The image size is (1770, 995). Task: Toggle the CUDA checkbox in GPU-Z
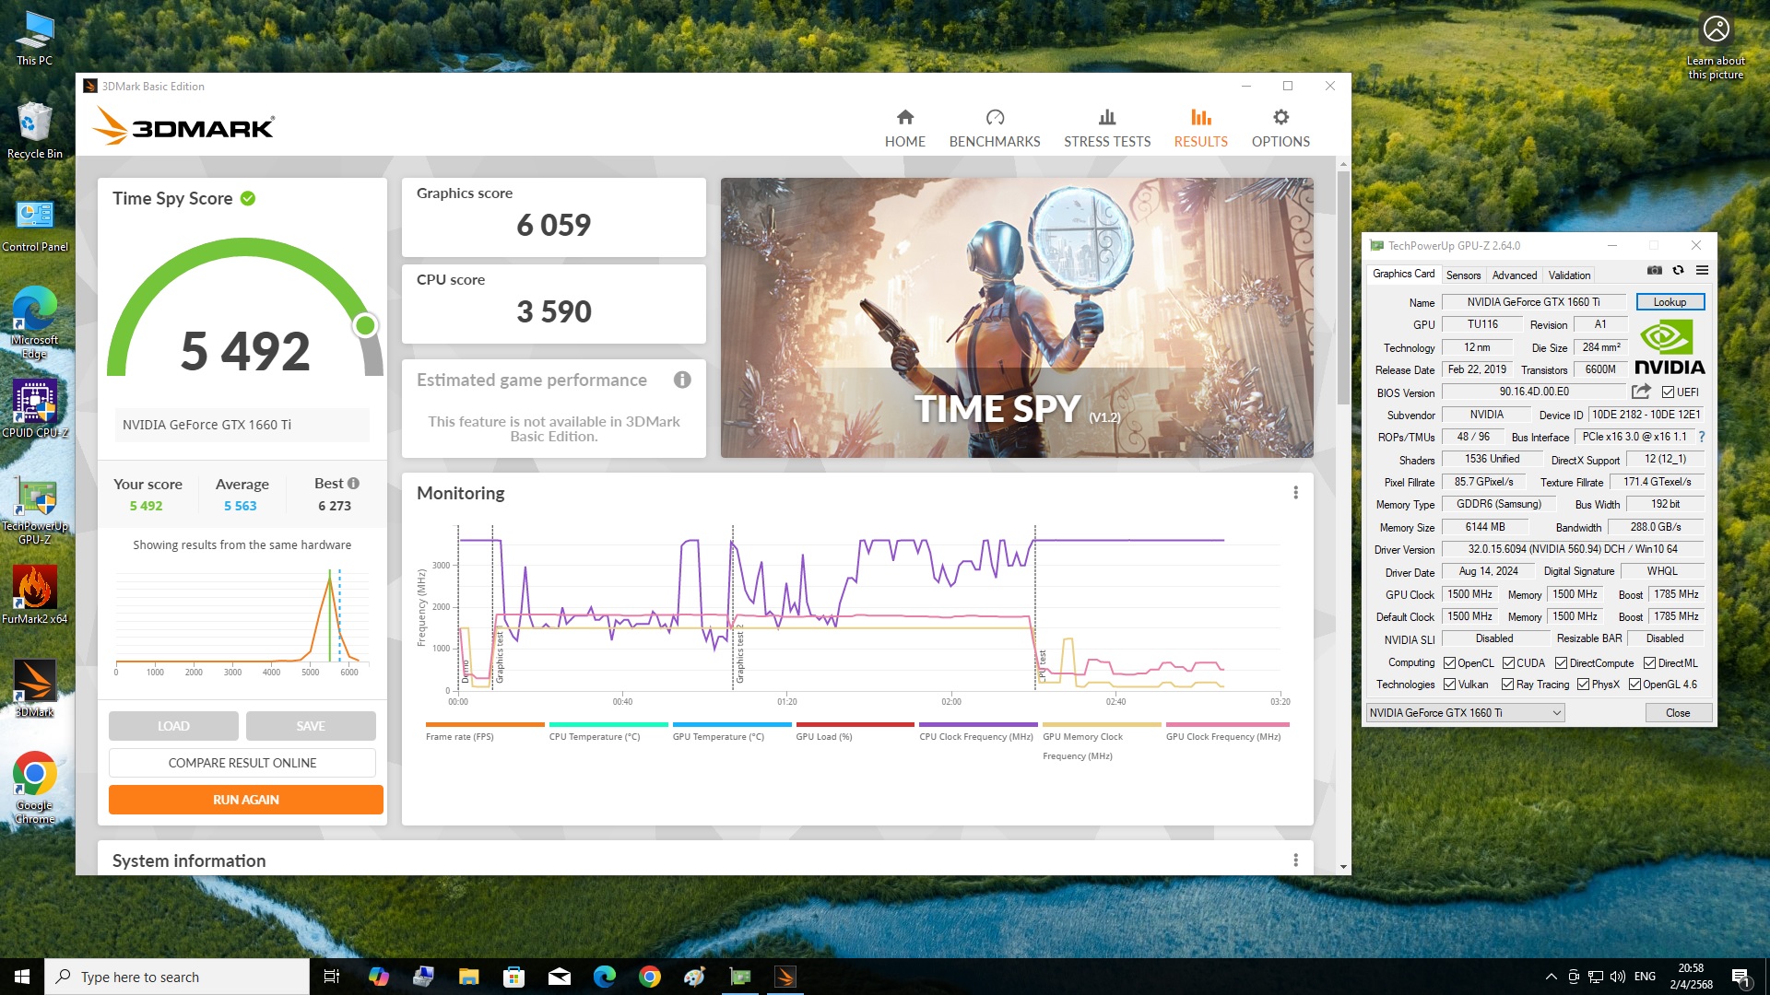(1508, 662)
